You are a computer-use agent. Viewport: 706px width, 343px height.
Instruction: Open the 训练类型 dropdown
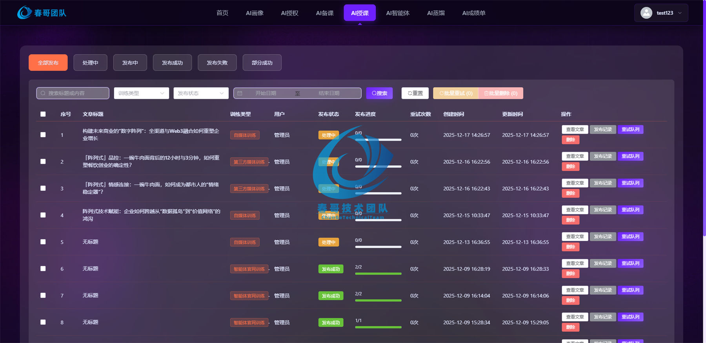141,93
